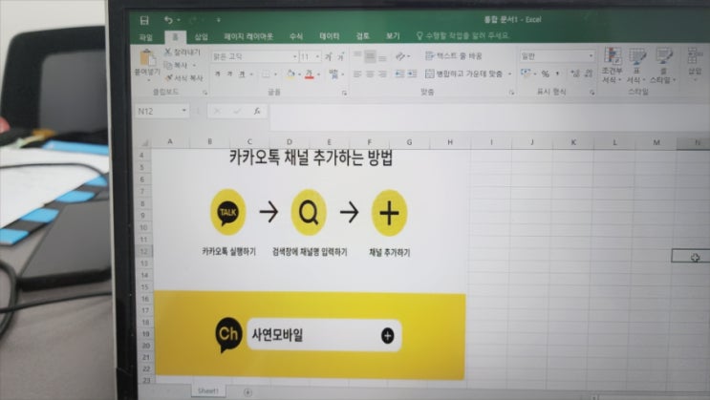Align text left

[x=357, y=74]
